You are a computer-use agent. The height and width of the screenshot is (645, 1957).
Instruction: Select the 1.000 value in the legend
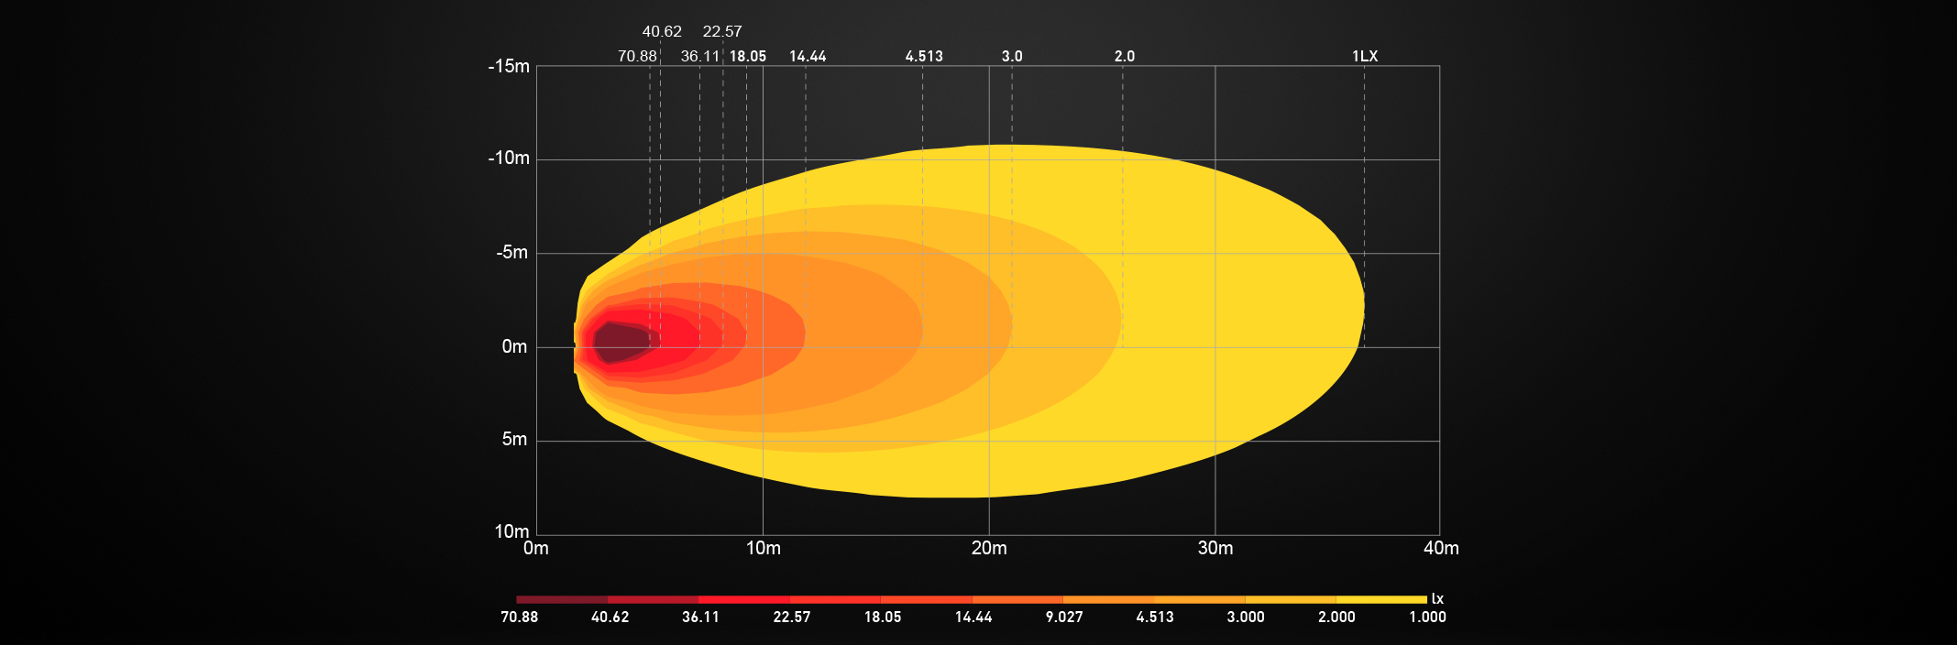1427,617
